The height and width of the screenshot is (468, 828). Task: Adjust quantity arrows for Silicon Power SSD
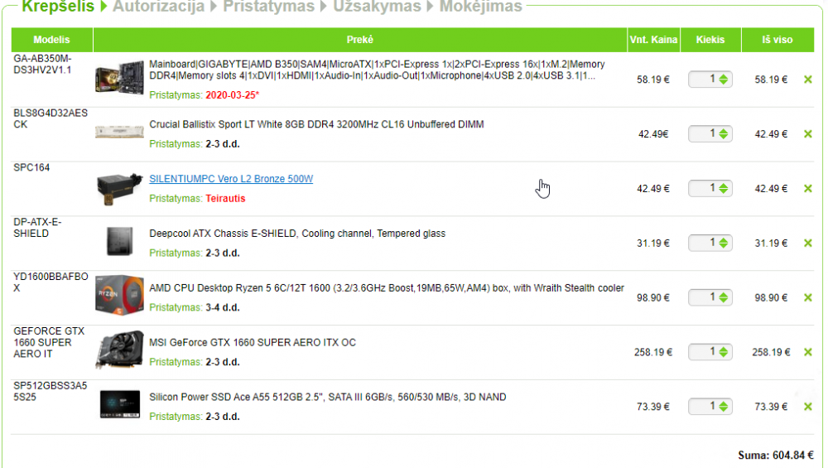[x=724, y=407]
